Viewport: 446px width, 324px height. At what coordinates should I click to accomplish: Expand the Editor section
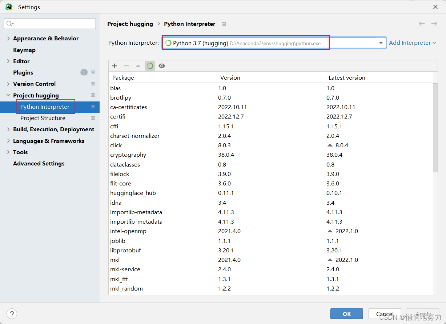coord(8,61)
